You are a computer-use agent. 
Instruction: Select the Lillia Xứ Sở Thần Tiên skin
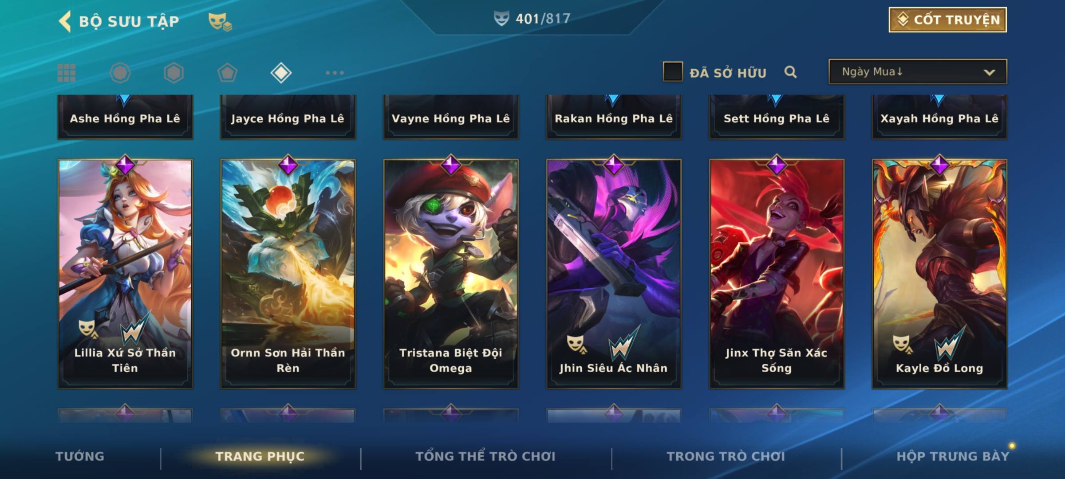tap(125, 274)
